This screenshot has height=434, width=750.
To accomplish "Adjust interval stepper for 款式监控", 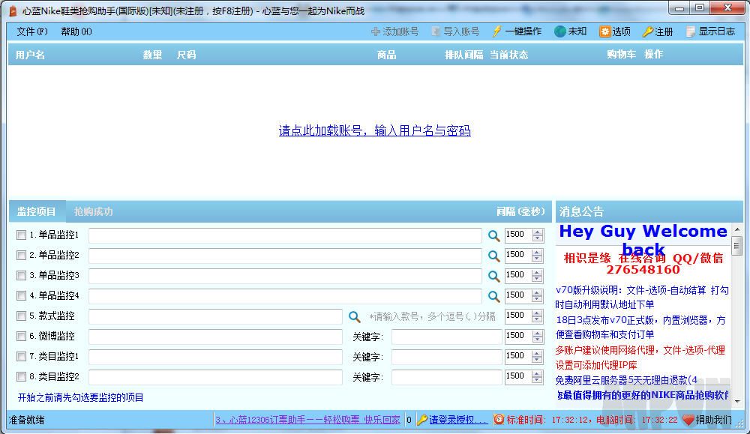I will coord(538,316).
